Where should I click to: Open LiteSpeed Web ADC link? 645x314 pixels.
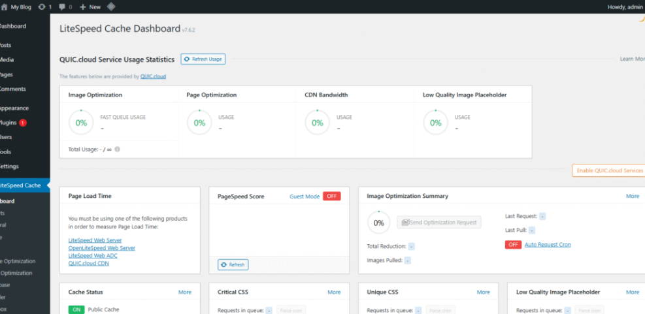click(x=91, y=256)
